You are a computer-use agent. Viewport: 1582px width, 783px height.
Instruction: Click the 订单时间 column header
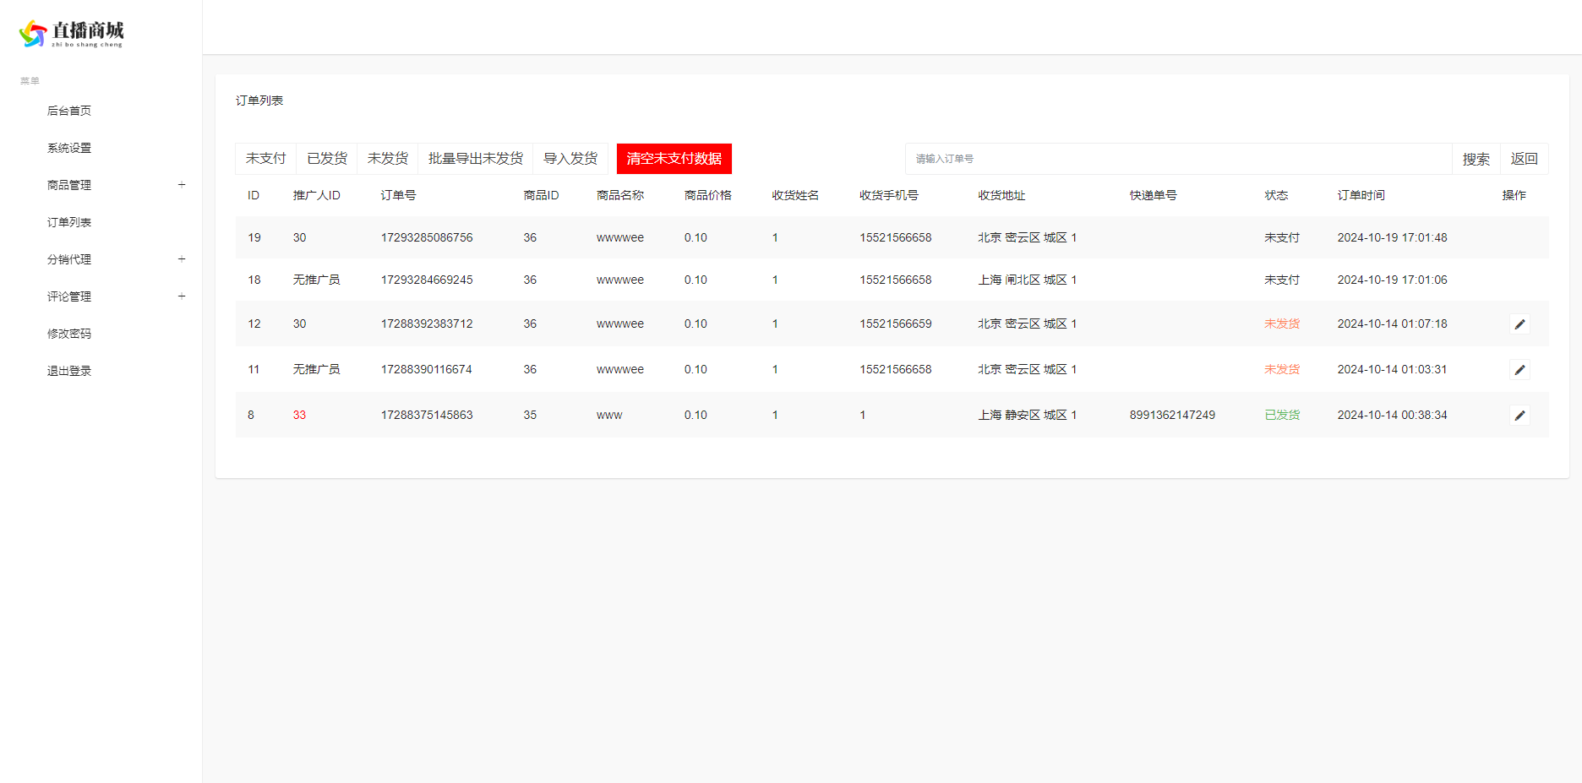pos(1361,195)
